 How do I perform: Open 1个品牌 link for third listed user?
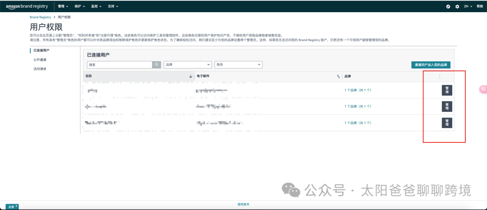pos(358,123)
